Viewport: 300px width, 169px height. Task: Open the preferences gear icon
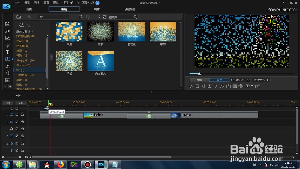point(92,3)
